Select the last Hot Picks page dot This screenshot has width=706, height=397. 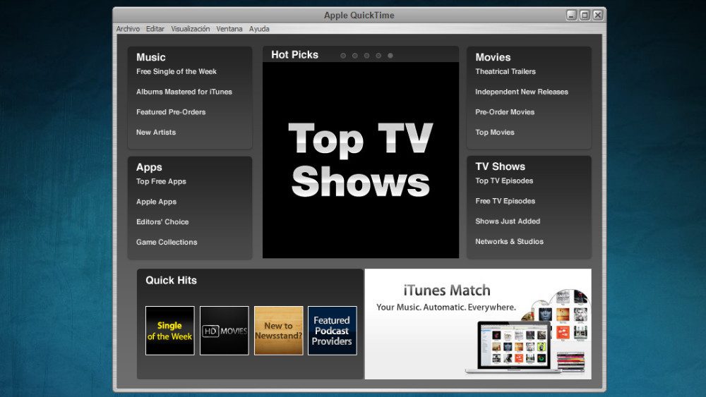[390, 56]
